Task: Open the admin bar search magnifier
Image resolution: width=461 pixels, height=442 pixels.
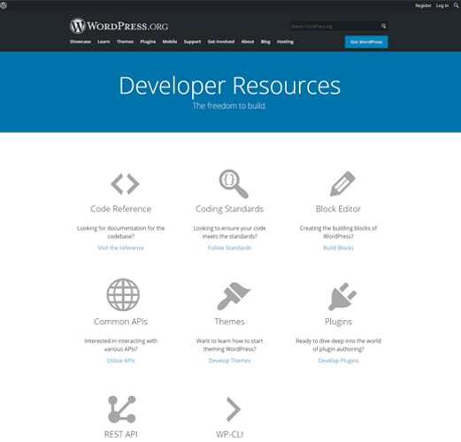Action: coord(456,5)
